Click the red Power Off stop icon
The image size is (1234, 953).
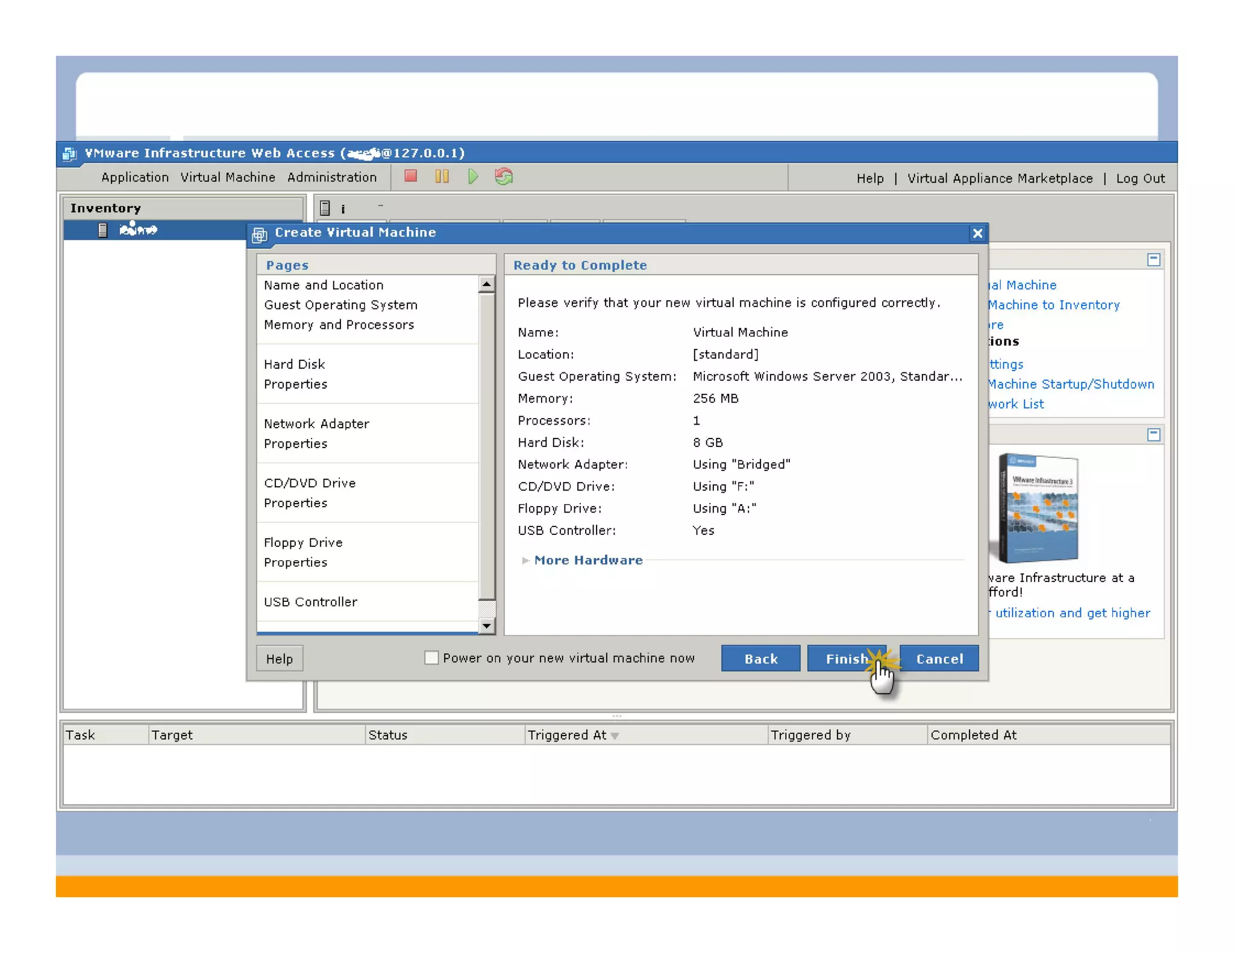coord(411,177)
